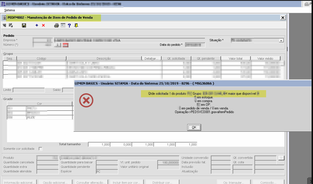
Task: Click the Consultar alteração button
Action: point(91,182)
